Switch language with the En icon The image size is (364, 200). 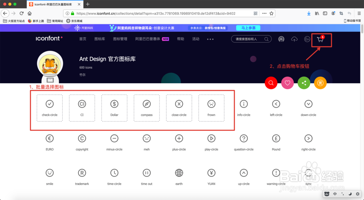pos(307,39)
